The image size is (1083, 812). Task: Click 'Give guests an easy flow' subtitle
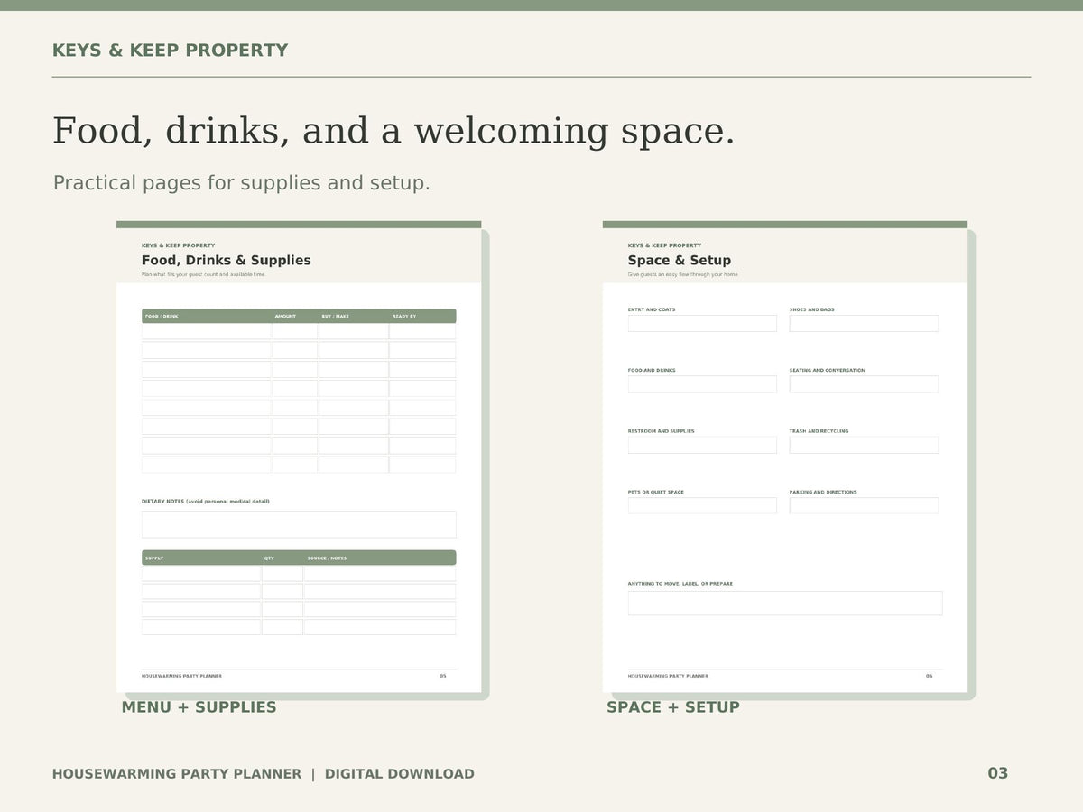(x=683, y=274)
